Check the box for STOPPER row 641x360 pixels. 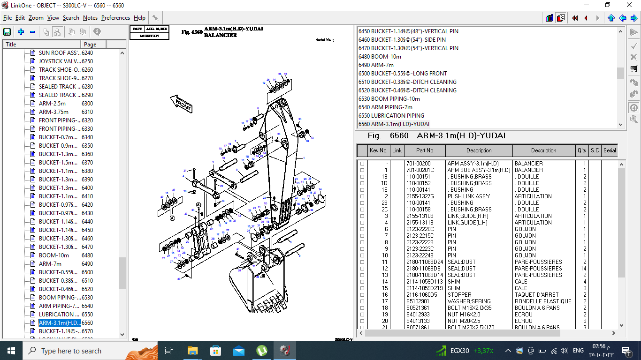pos(362,295)
